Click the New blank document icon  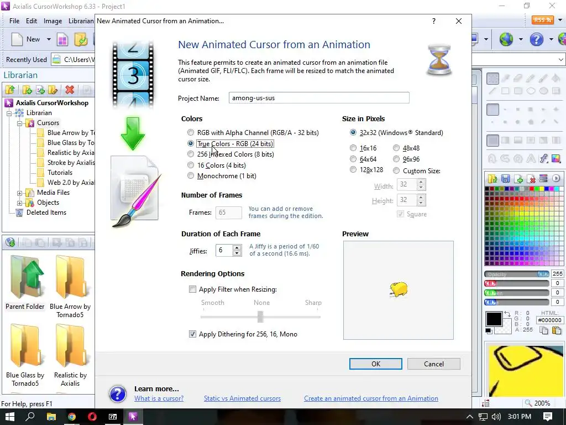tap(17, 39)
